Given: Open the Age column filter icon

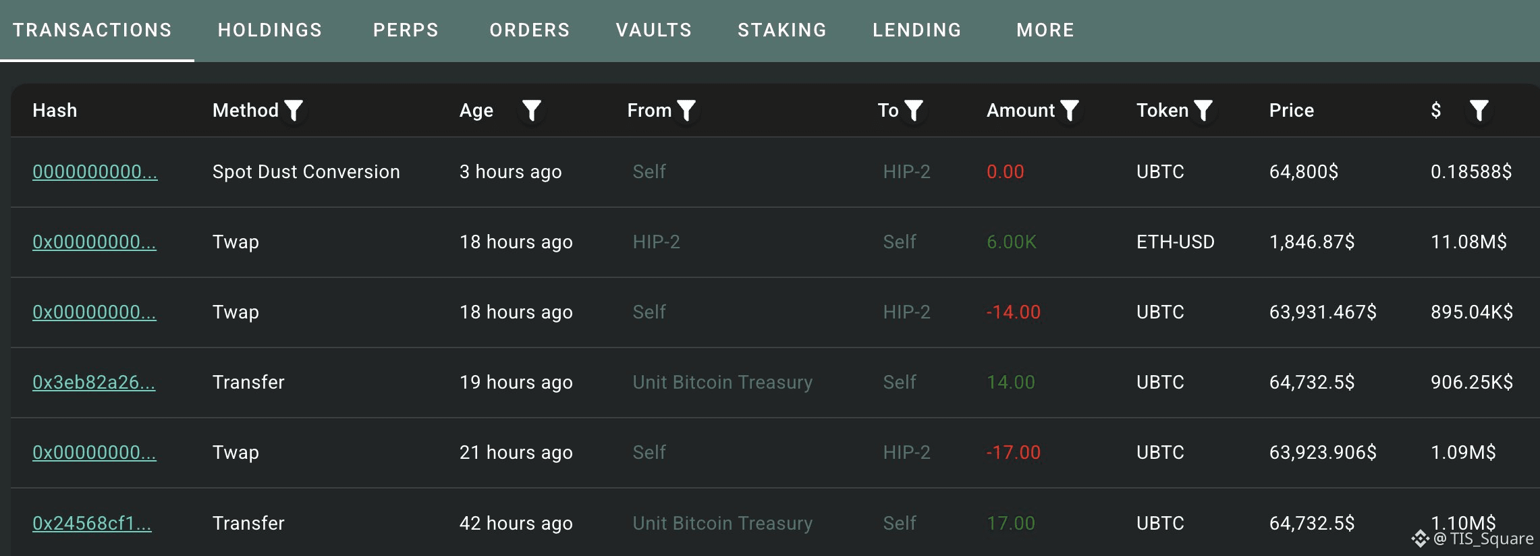Looking at the screenshot, I should (532, 111).
